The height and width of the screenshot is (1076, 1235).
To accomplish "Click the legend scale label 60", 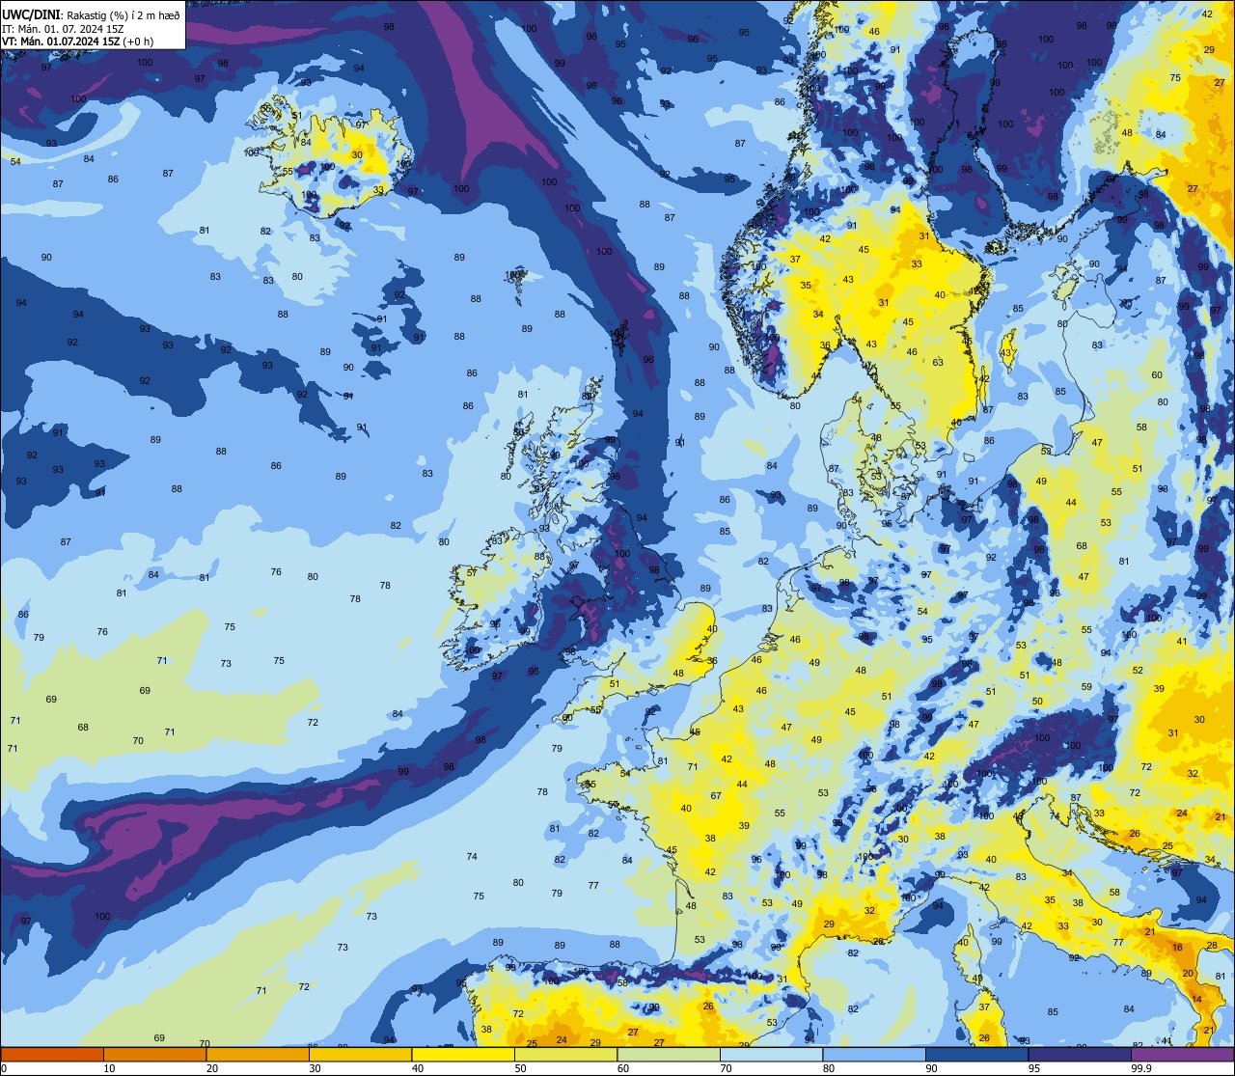I will 623,1068.
